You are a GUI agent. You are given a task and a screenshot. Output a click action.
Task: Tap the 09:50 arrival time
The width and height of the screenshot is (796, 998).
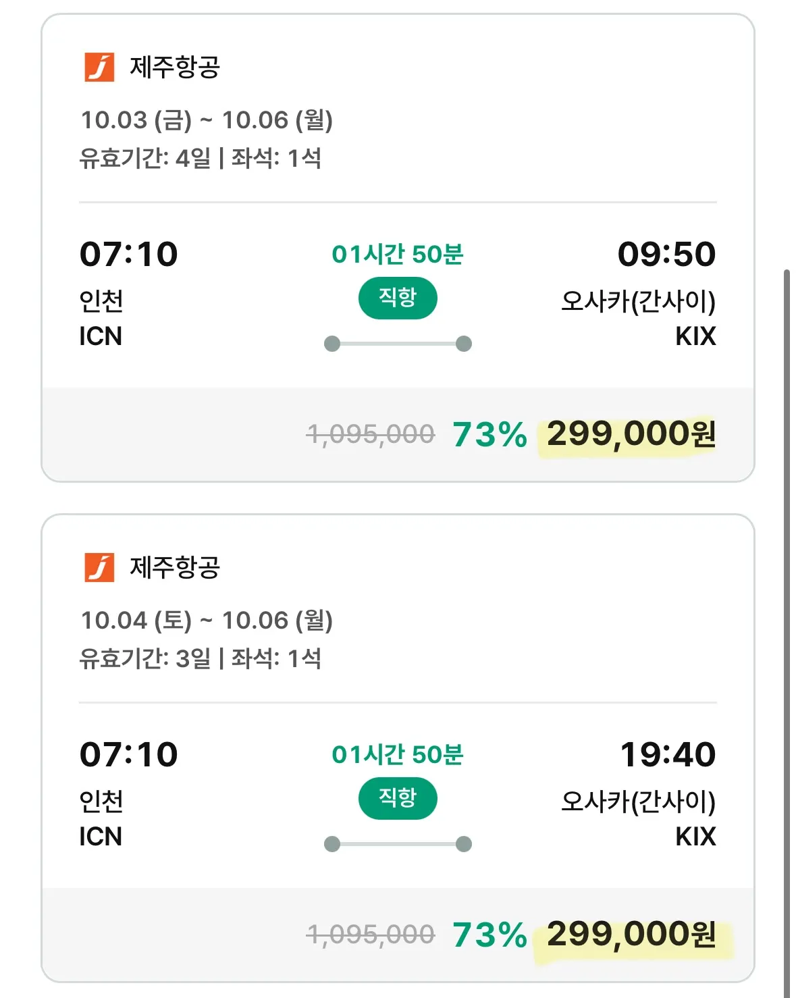666,255
